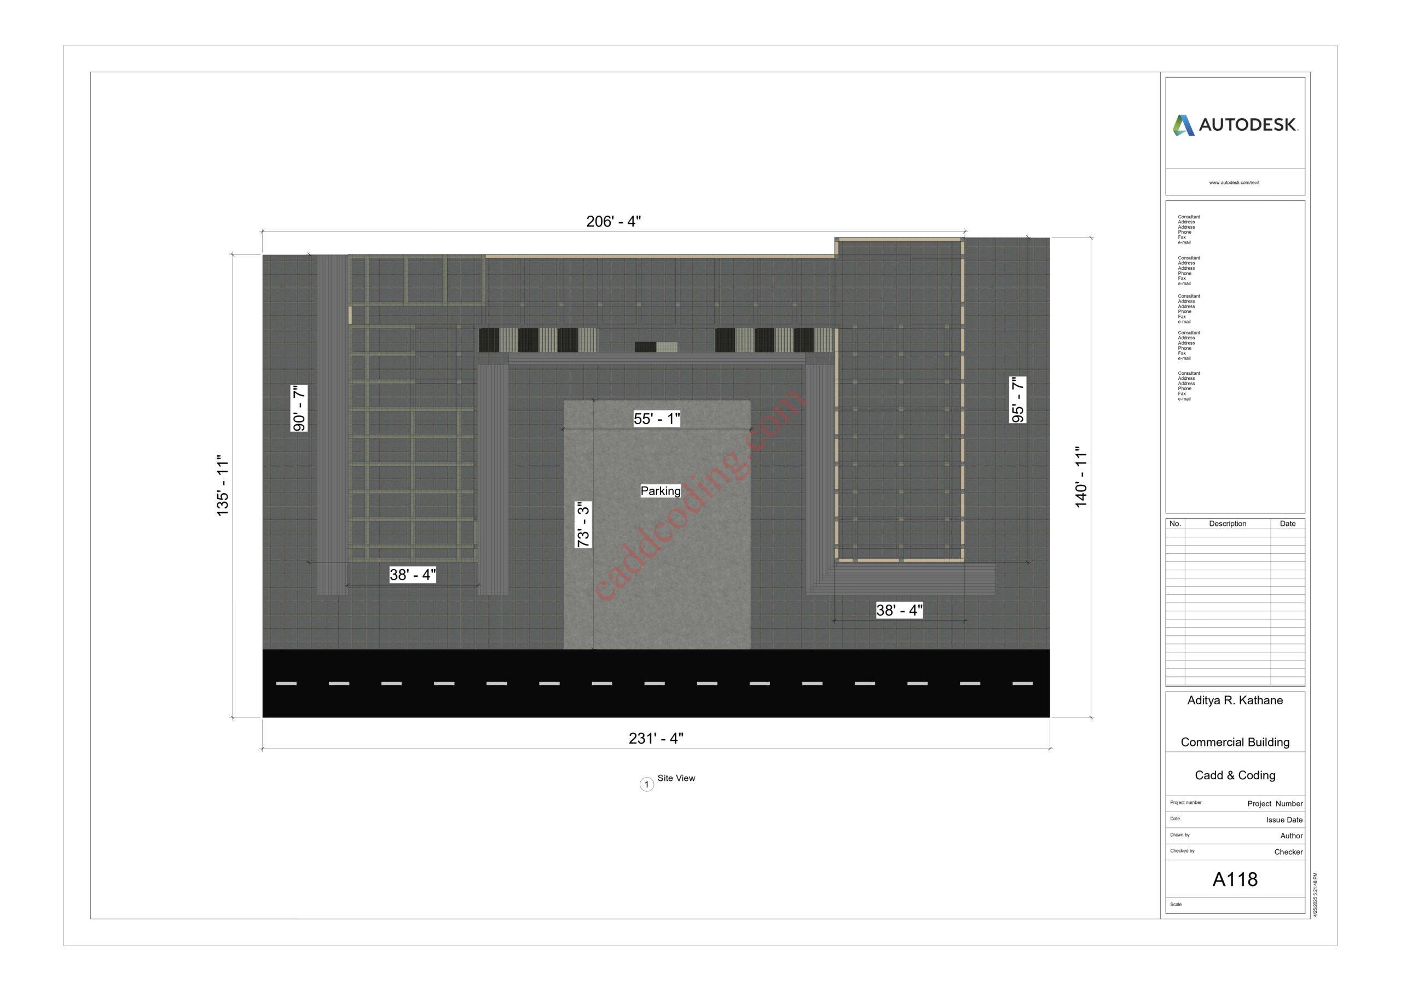Viewport: 1401px width, 991px height.
Task: Click the Autodesk logo in the title block
Action: click(1235, 125)
